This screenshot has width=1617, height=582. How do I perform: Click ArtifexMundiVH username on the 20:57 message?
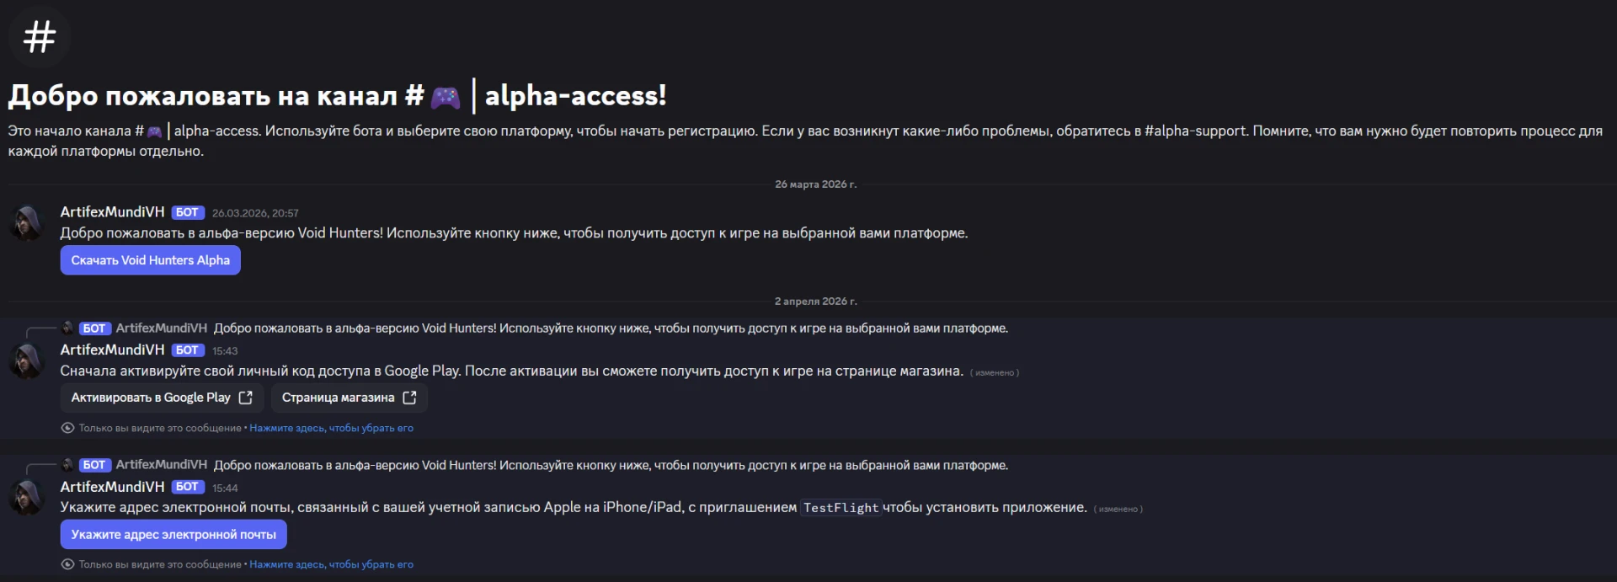click(x=112, y=212)
